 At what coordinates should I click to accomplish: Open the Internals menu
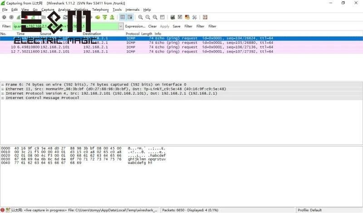pos(132,9)
